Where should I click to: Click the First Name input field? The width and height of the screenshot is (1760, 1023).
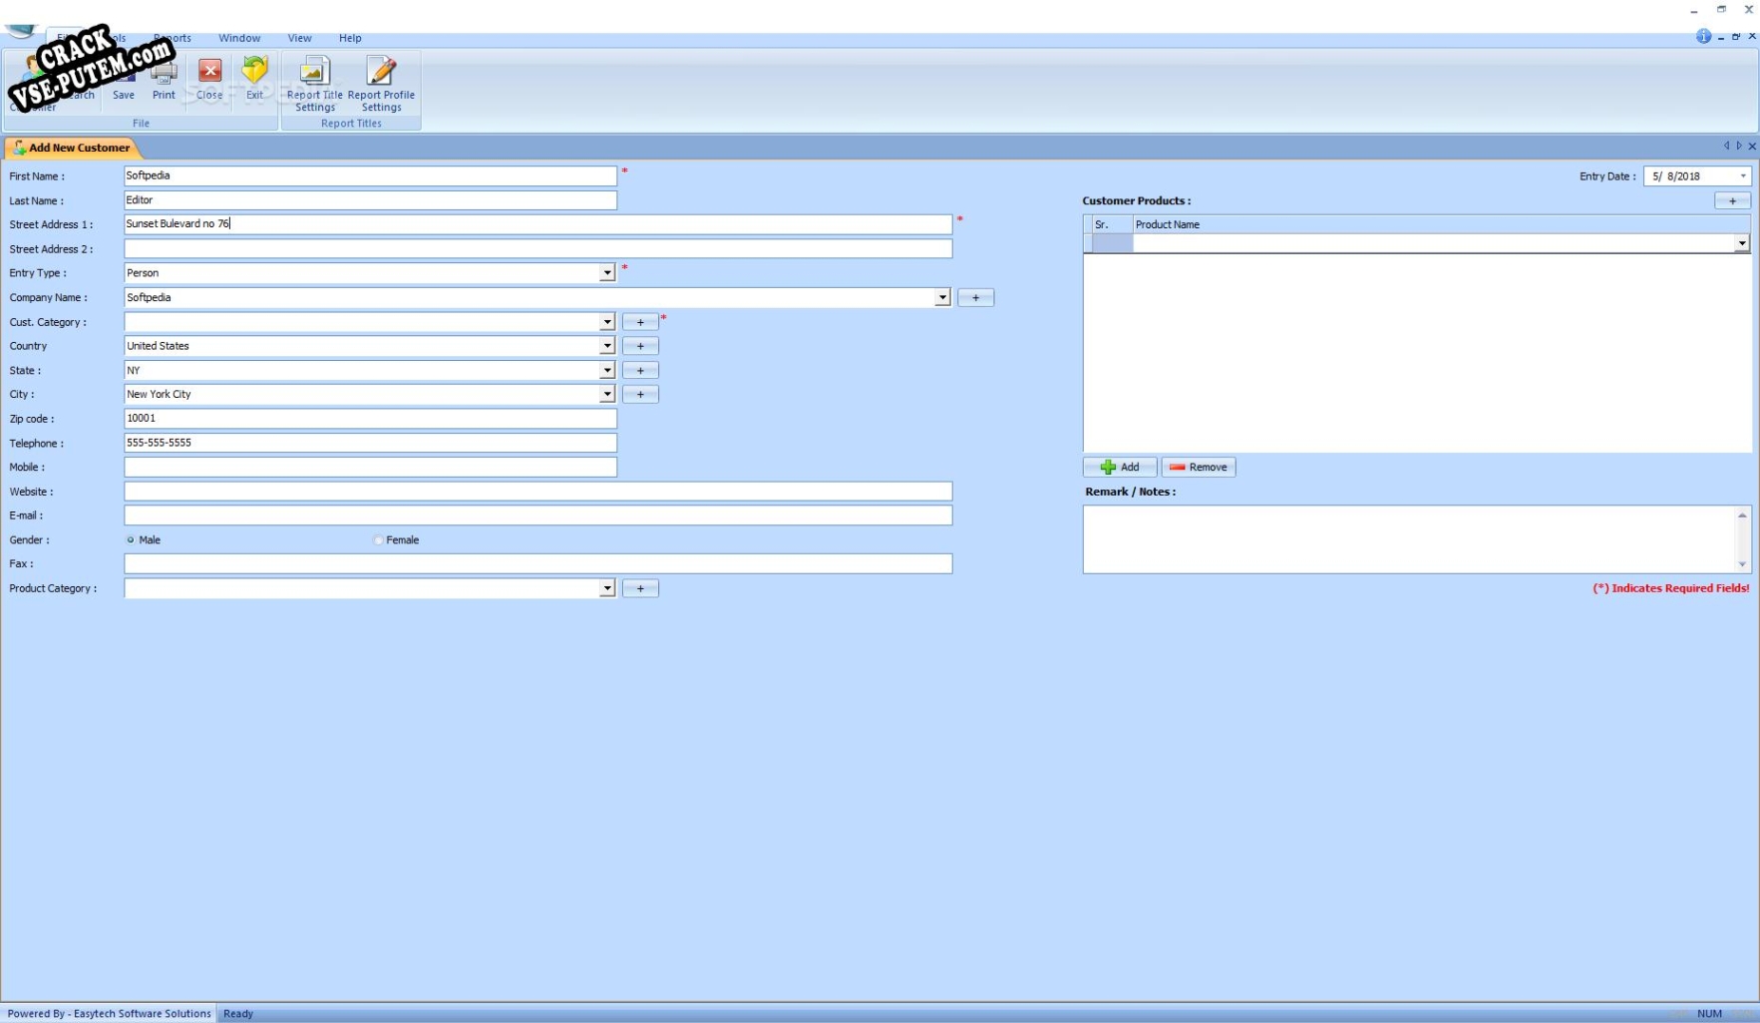coord(370,175)
